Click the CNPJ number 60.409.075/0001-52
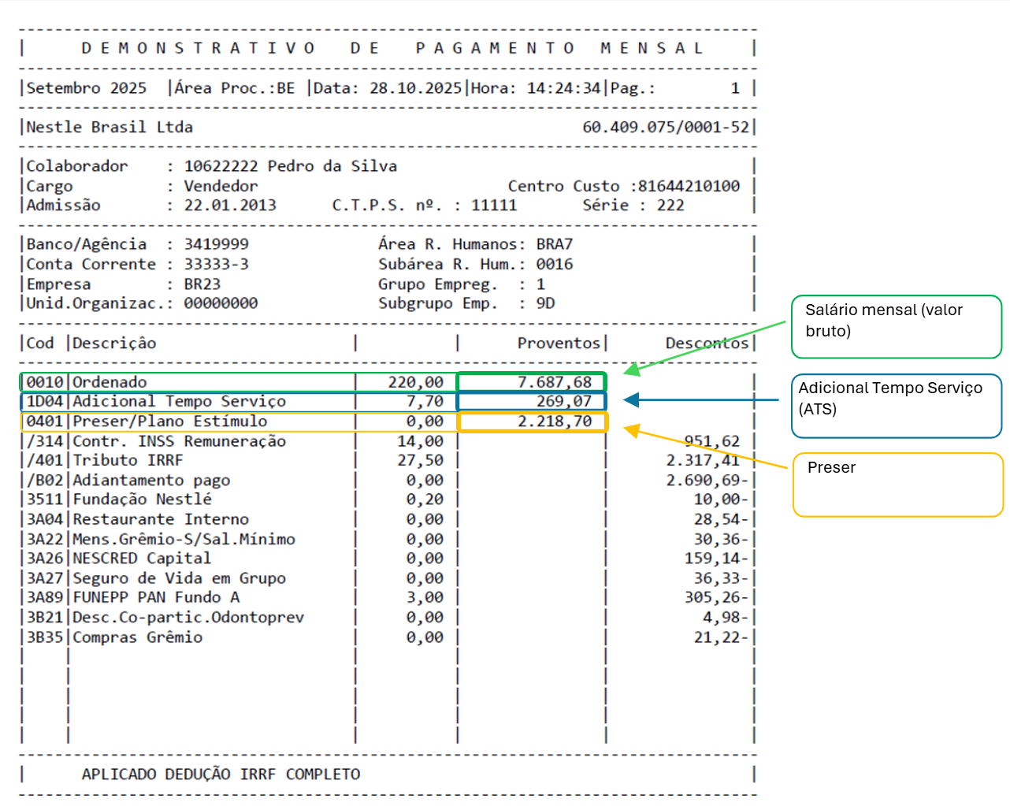The image size is (1010, 806). [x=666, y=127]
